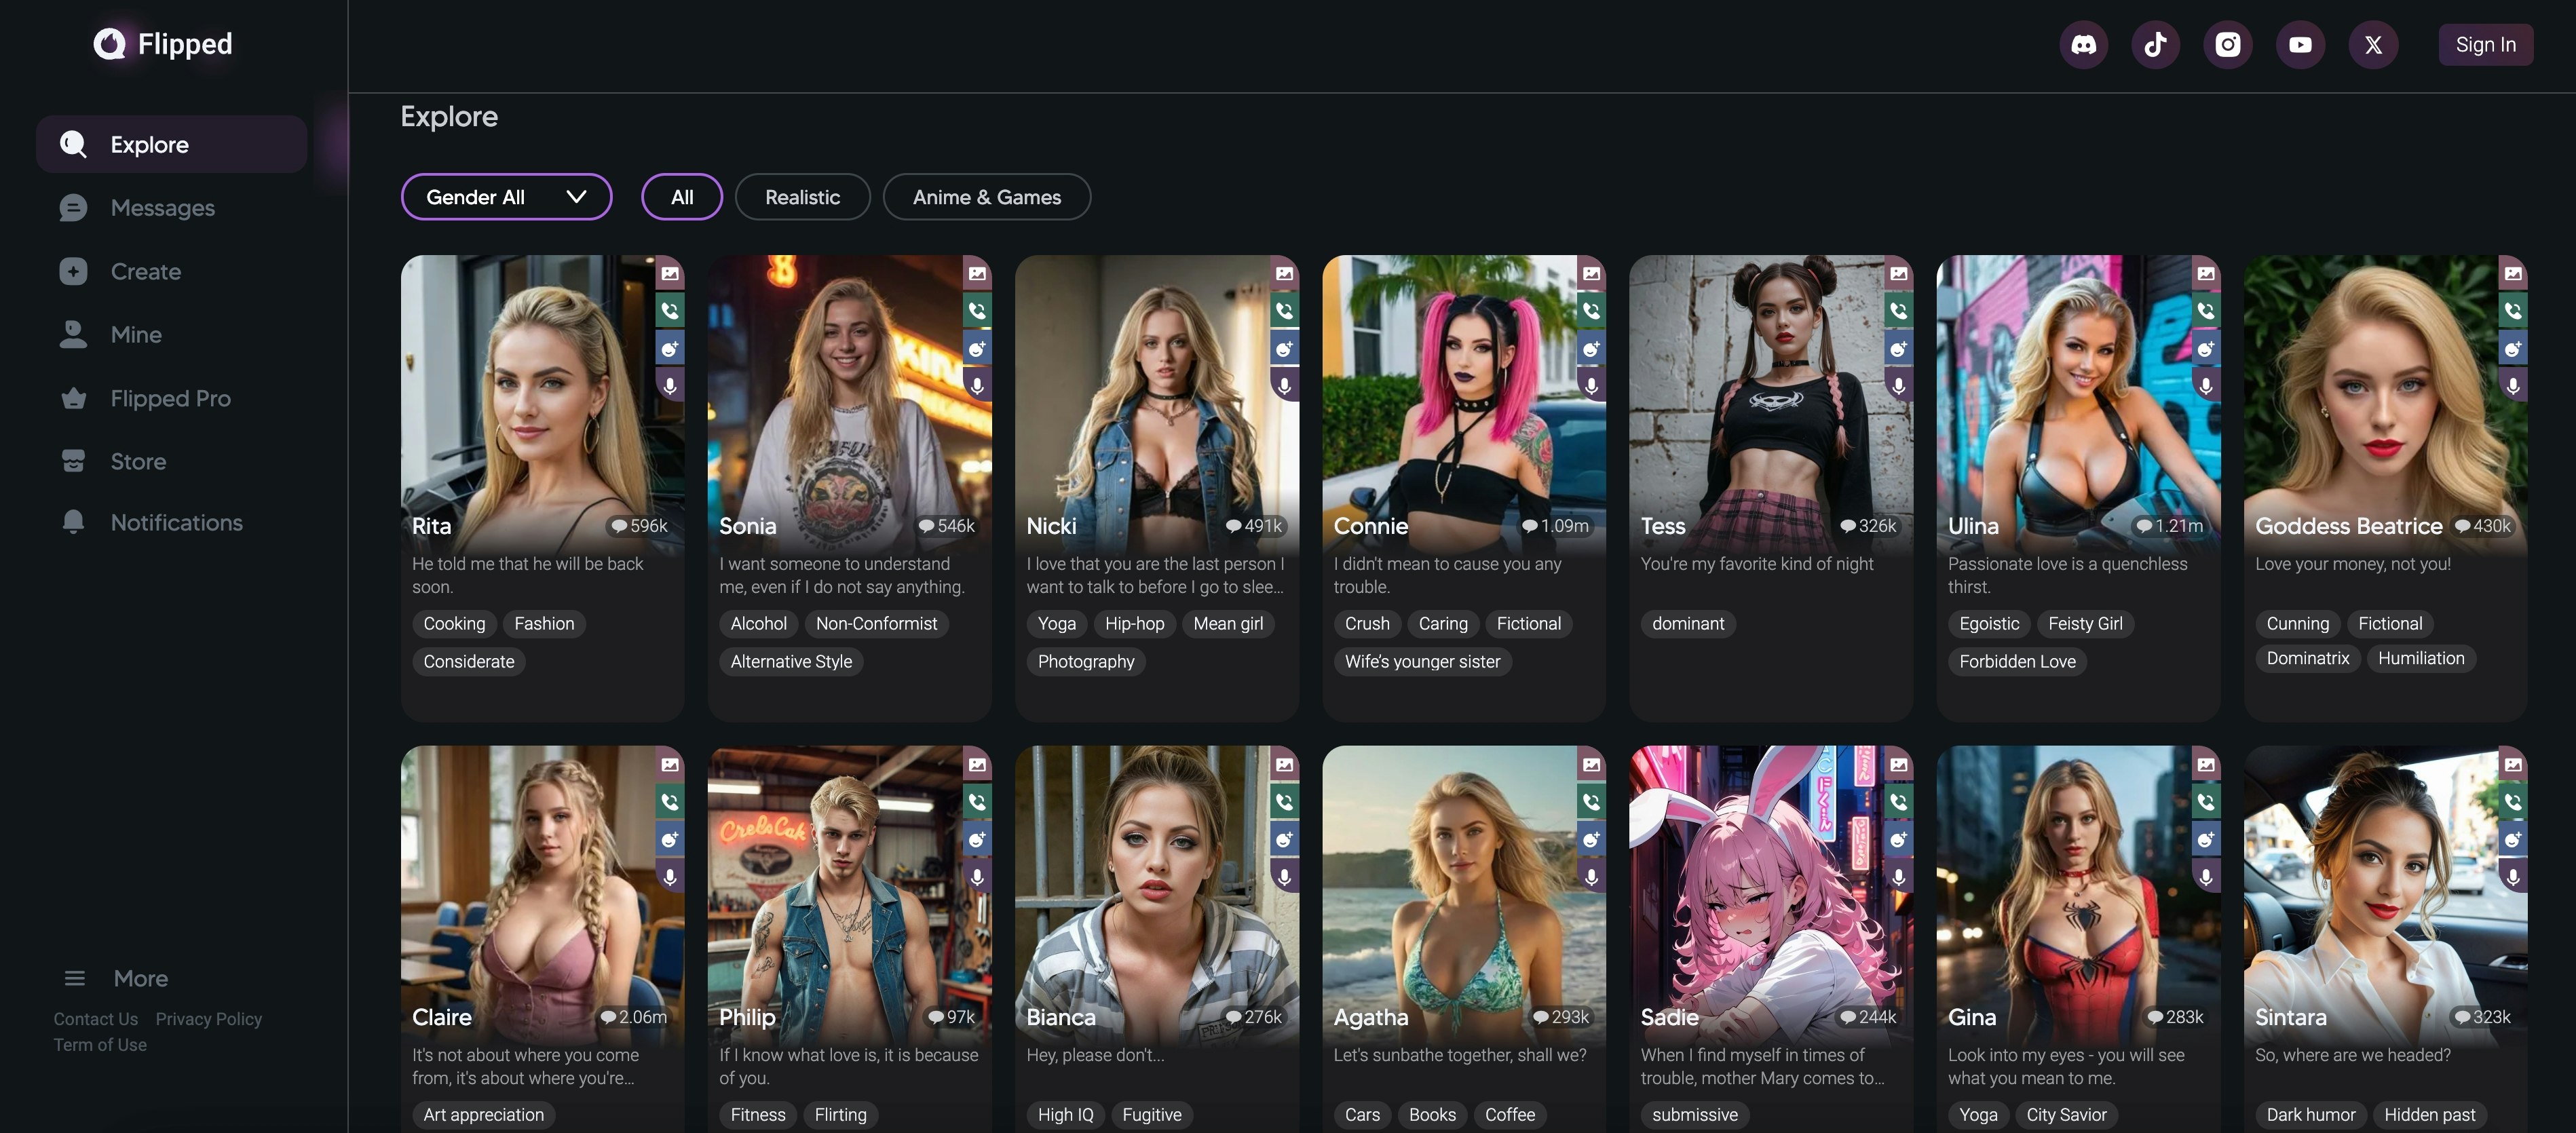2576x1133 pixels.
Task: Open the Discord link icon
Action: click(2083, 45)
